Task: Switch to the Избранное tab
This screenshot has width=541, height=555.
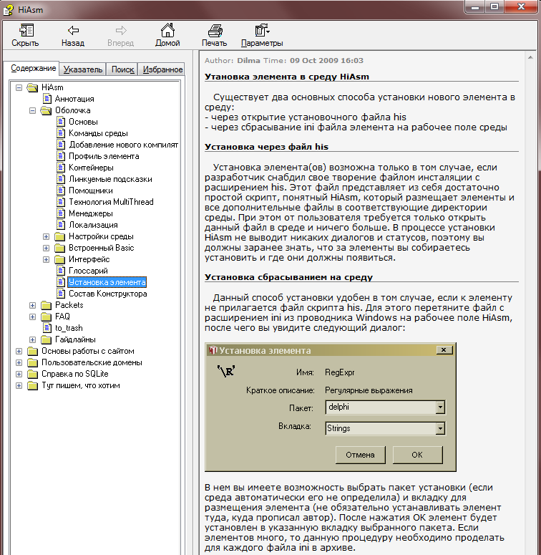Action: pos(162,69)
